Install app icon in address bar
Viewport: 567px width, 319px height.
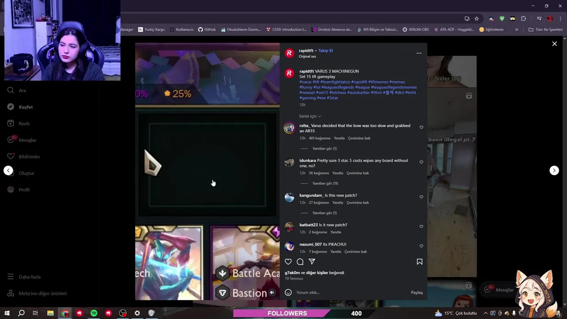467,19
